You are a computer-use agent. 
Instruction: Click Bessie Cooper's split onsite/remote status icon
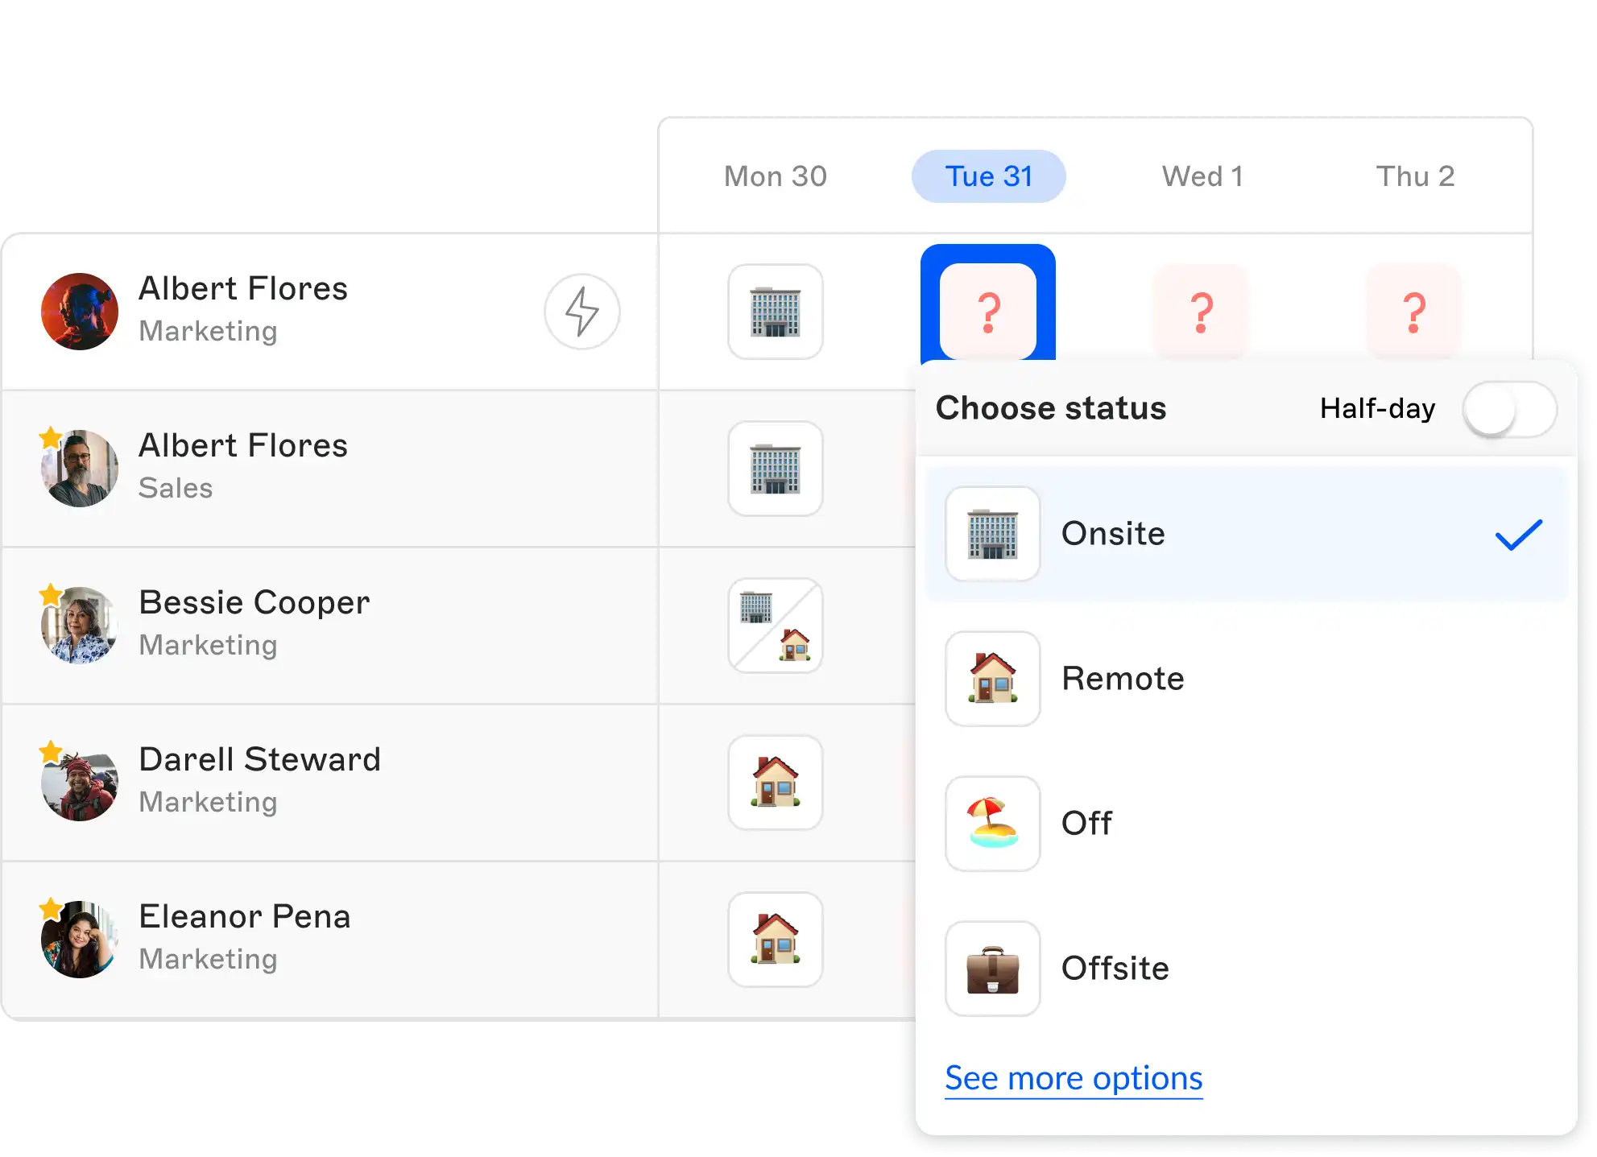(775, 626)
